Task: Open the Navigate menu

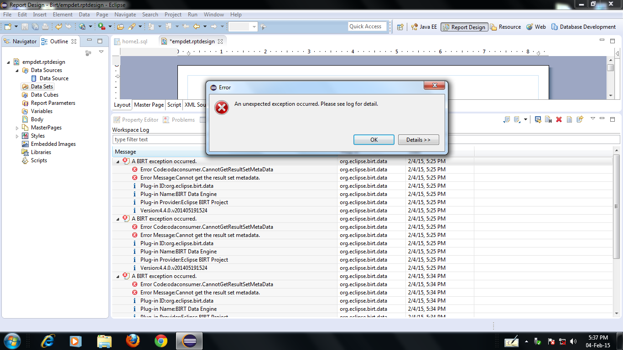Action: pos(125,15)
